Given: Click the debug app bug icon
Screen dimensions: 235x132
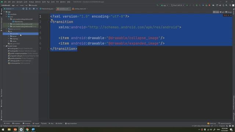Looking at the screenshot, I should pos(197,5).
